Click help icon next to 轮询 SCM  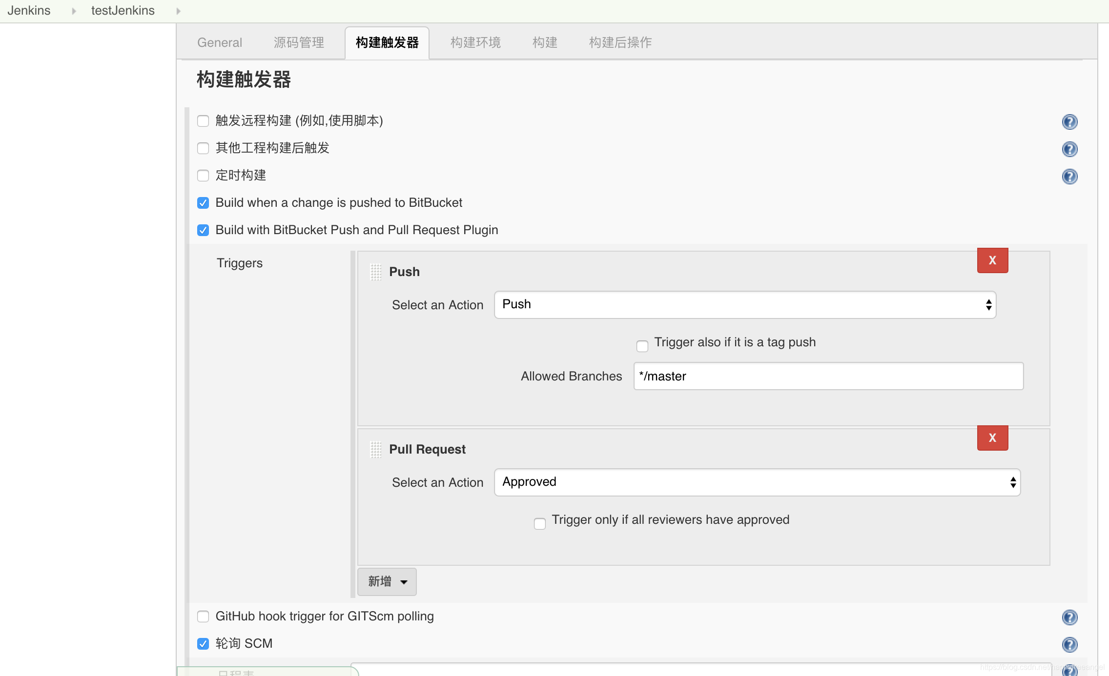click(1069, 645)
